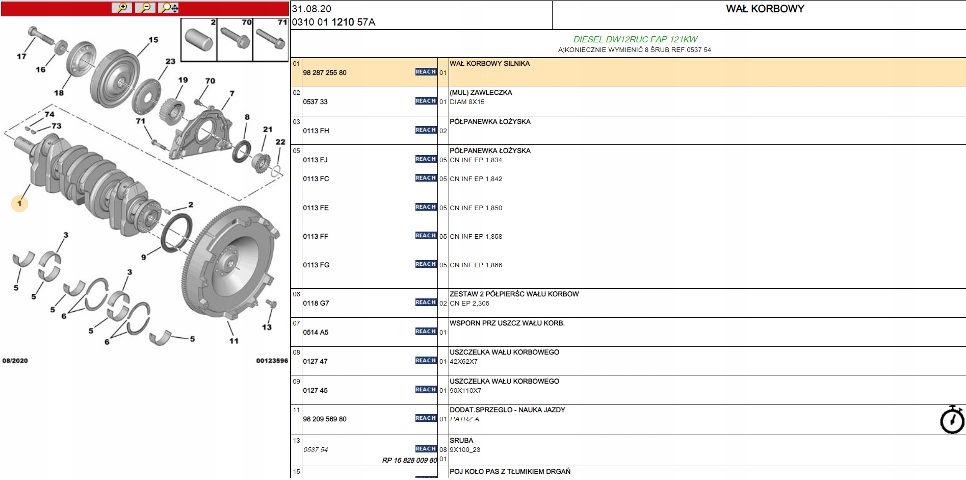Select callout 17 near the pulley bolt

[x=21, y=56]
